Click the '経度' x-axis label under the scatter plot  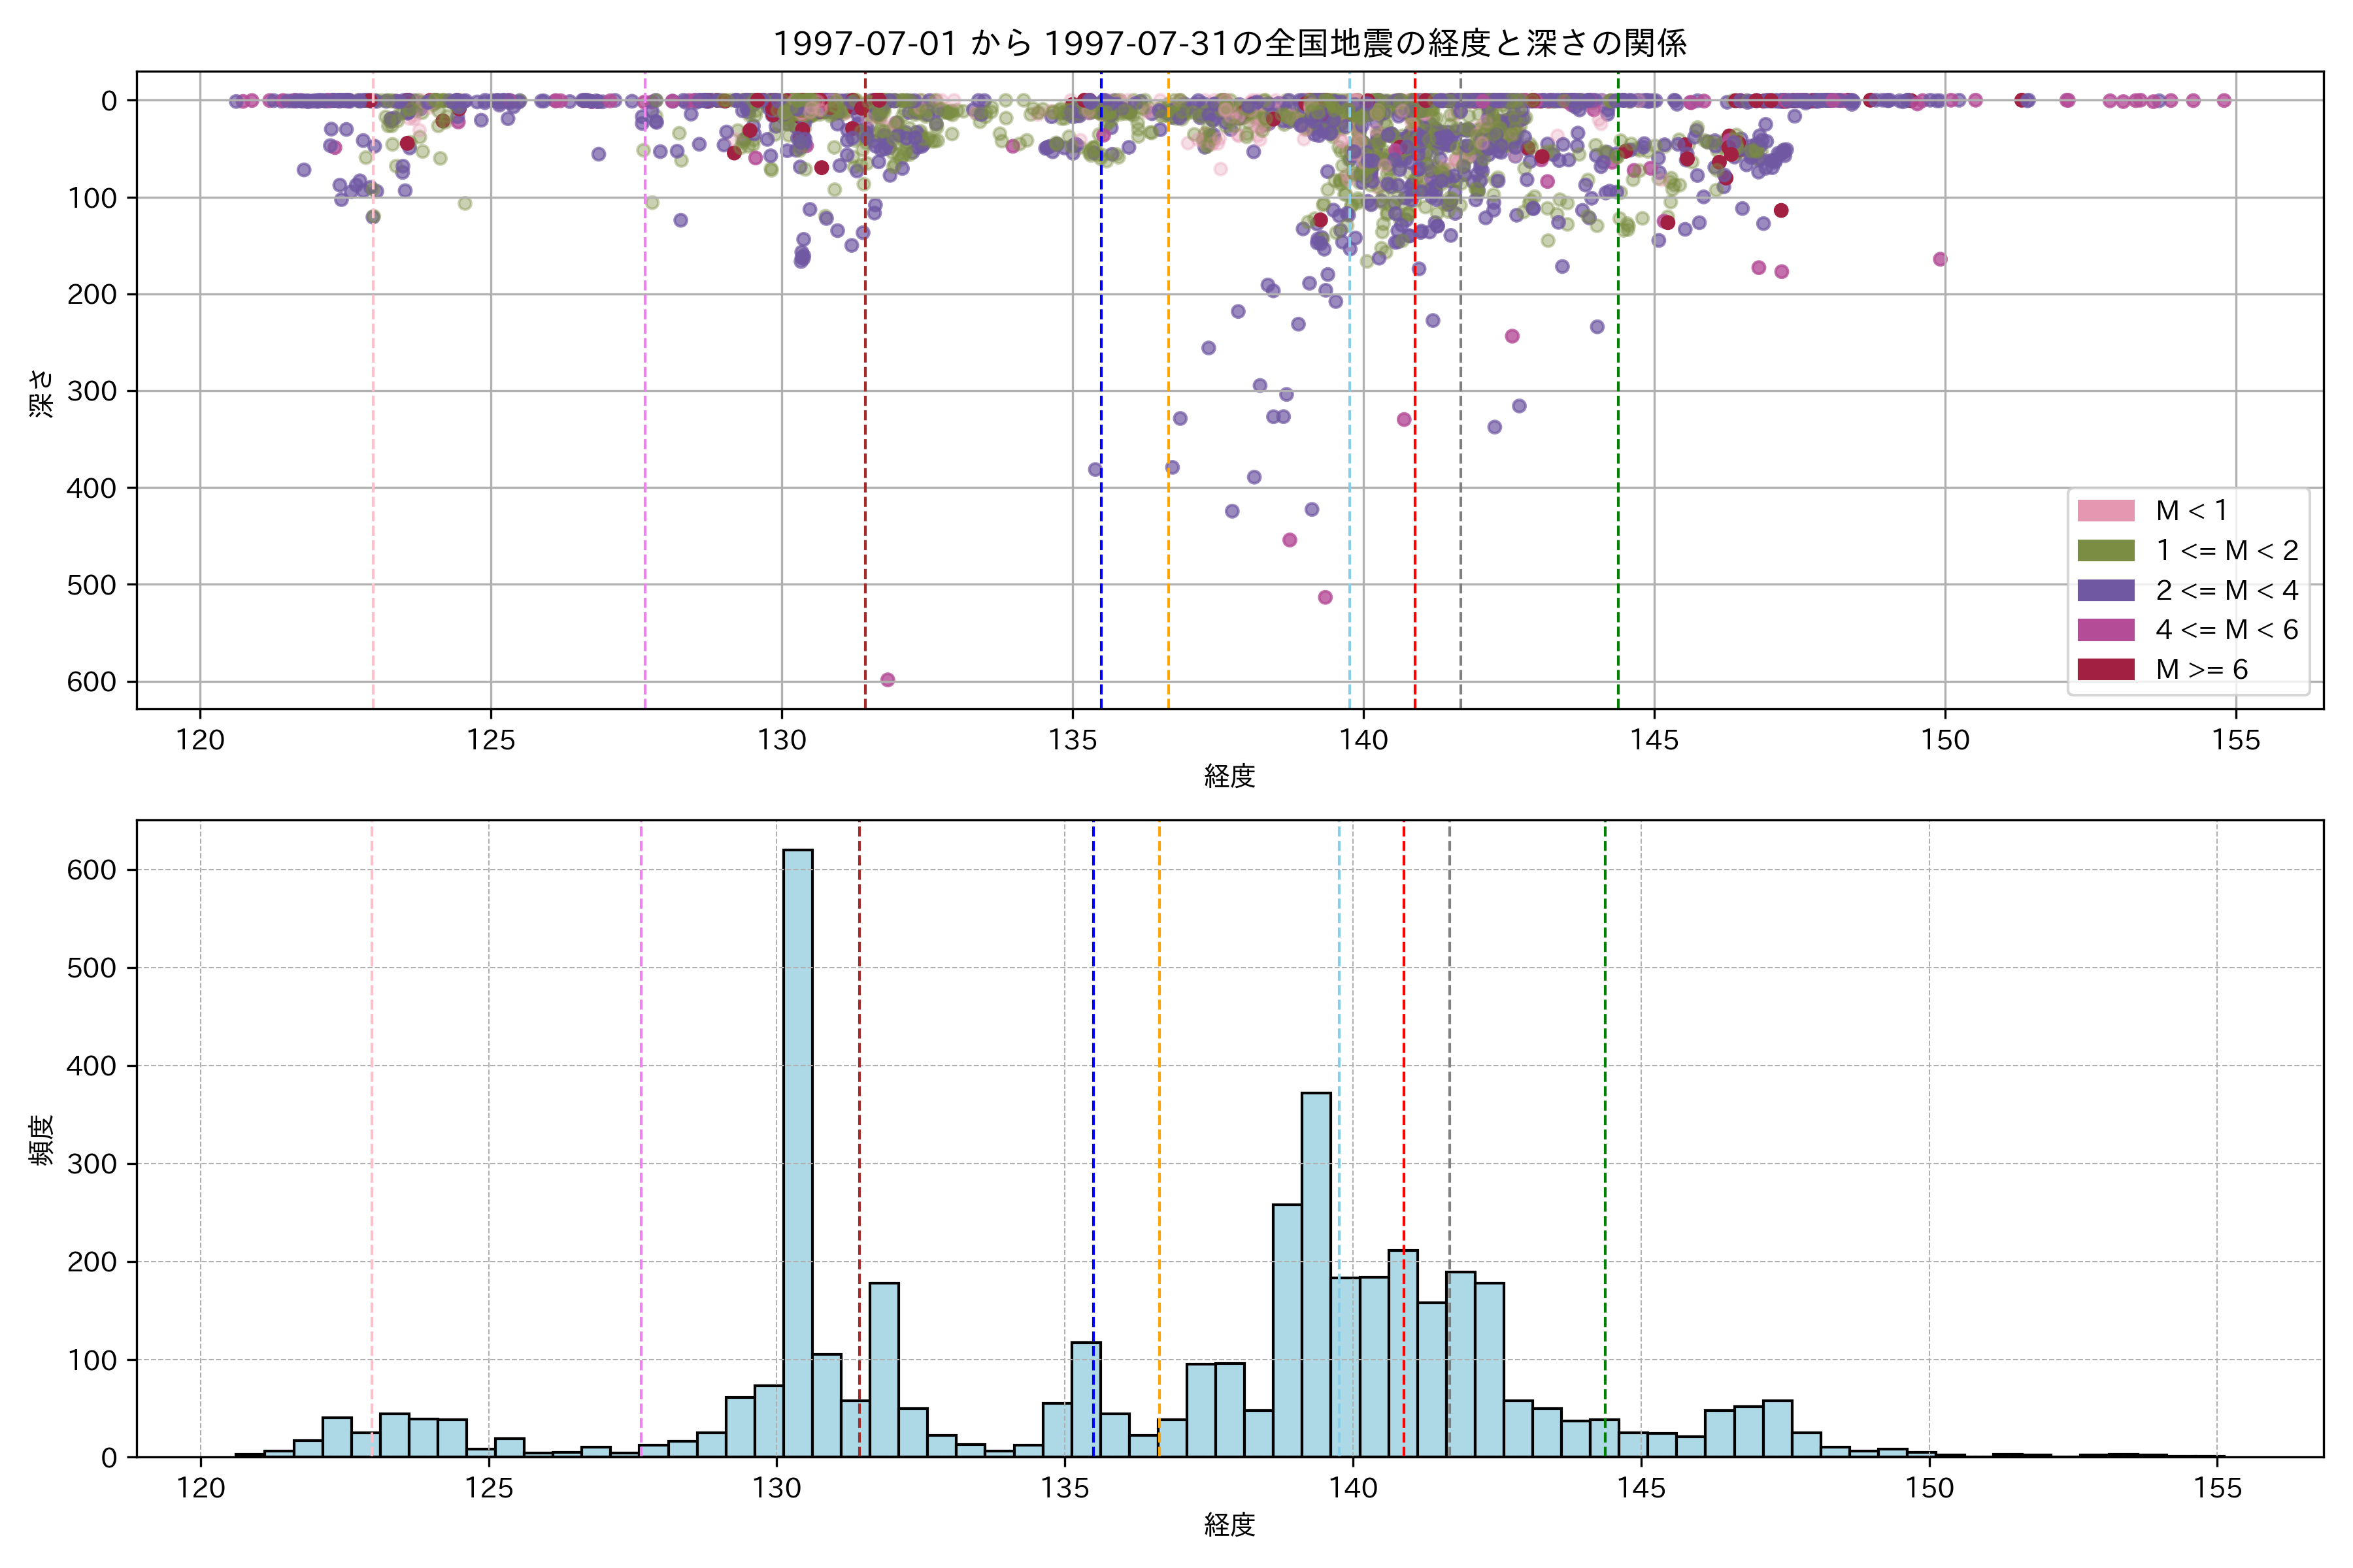click(1229, 776)
